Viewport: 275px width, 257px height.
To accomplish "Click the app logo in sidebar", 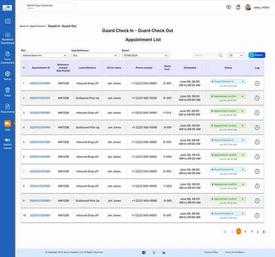I will click(x=7, y=8).
